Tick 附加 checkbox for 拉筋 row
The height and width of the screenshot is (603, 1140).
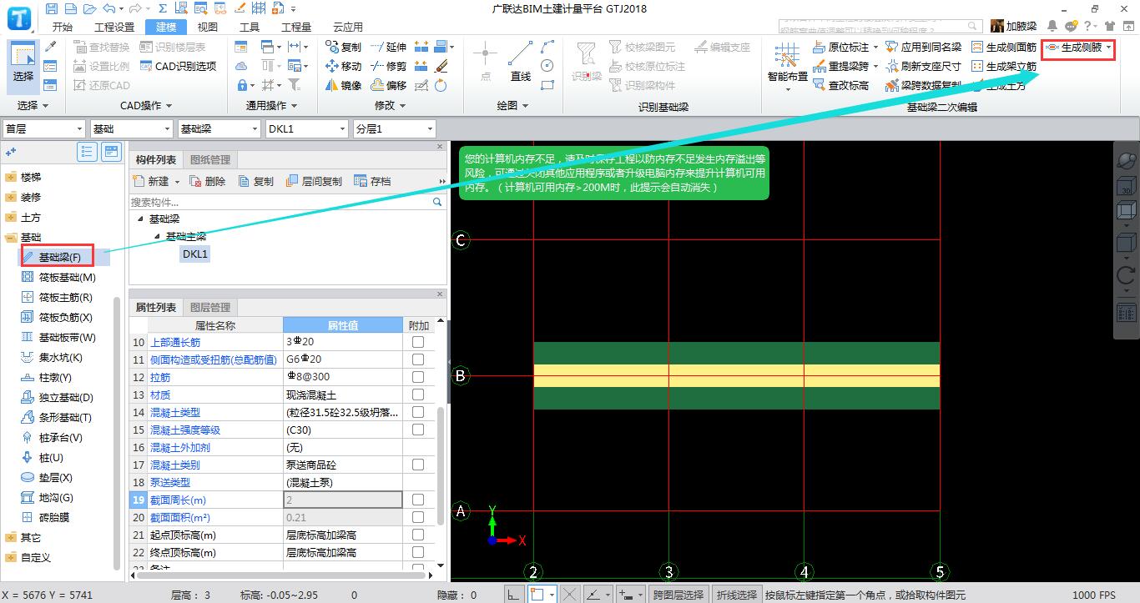(x=418, y=377)
